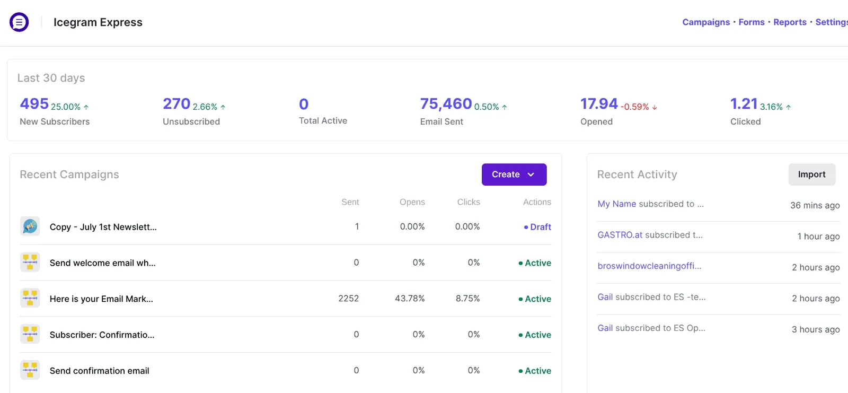This screenshot has height=393, width=848.
Task: Click the 495 New Subscribers value
Action: (34, 104)
